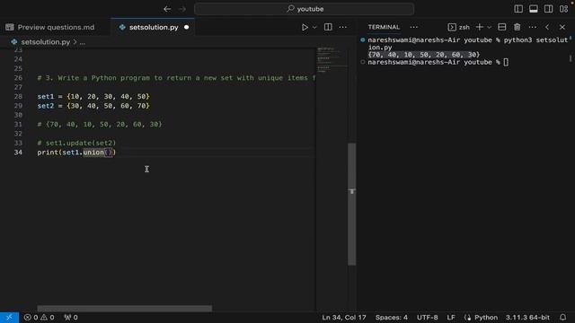The width and height of the screenshot is (575, 323).
Task: Open the panel views overflow menu
Action: [x=413, y=27]
